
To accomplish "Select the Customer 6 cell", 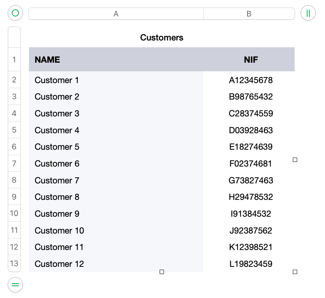I will [116, 164].
